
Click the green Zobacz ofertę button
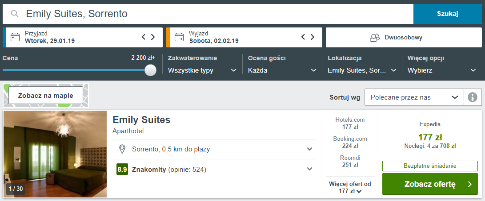coord(430,184)
